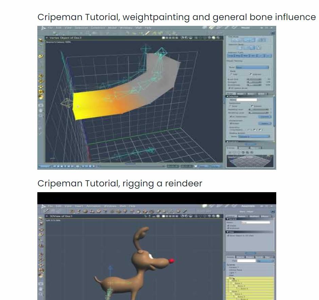Click the top arrow tool in weightpainting left toolbar
Image resolution: width=319 pixels, height=300 pixels.
pos(40,40)
